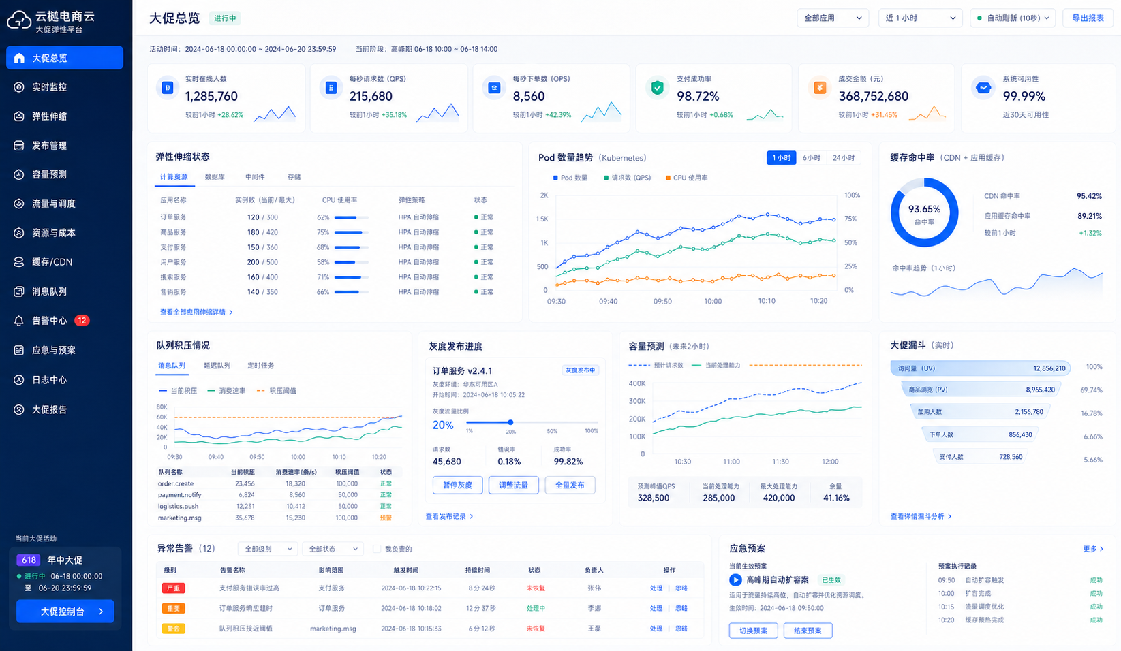Click the 告警中心 bell icon
The width and height of the screenshot is (1121, 651).
(19, 321)
